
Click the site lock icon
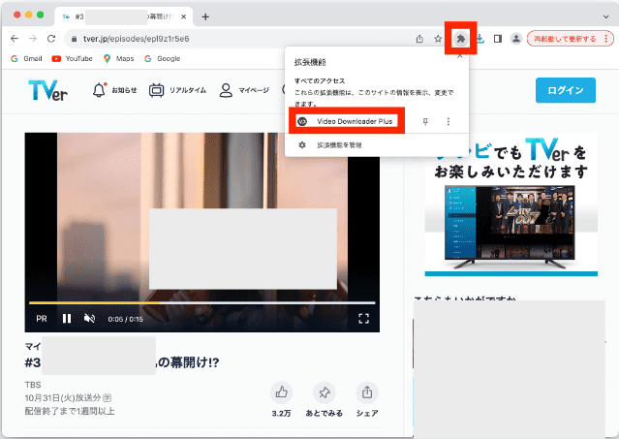tap(74, 39)
